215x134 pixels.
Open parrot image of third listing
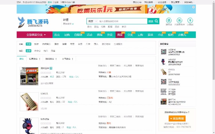[29, 126]
